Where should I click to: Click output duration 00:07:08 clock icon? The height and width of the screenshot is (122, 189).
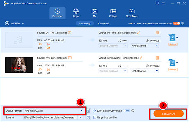click(x=147, y=40)
